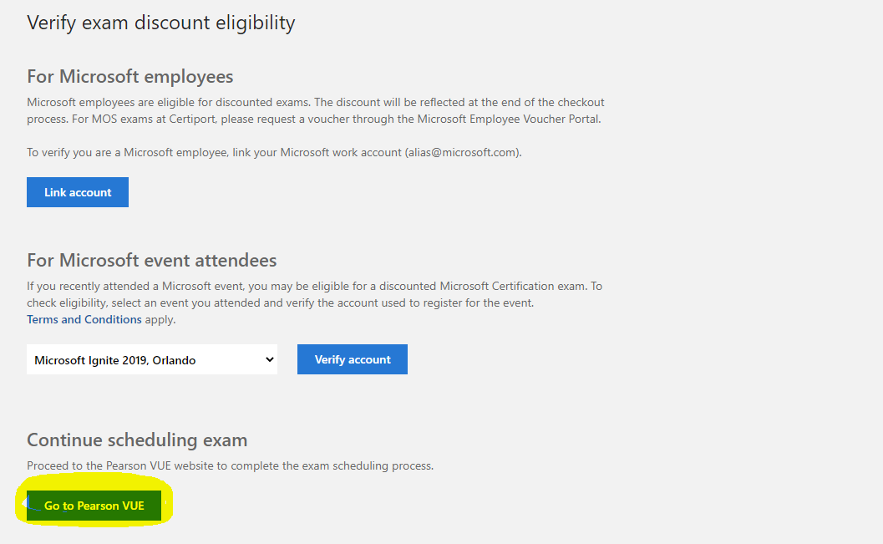Image resolution: width=883 pixels, height=544 pixels.
Task: Click the 'Continue scheduling exam' heading
Action: coord(137,440)
